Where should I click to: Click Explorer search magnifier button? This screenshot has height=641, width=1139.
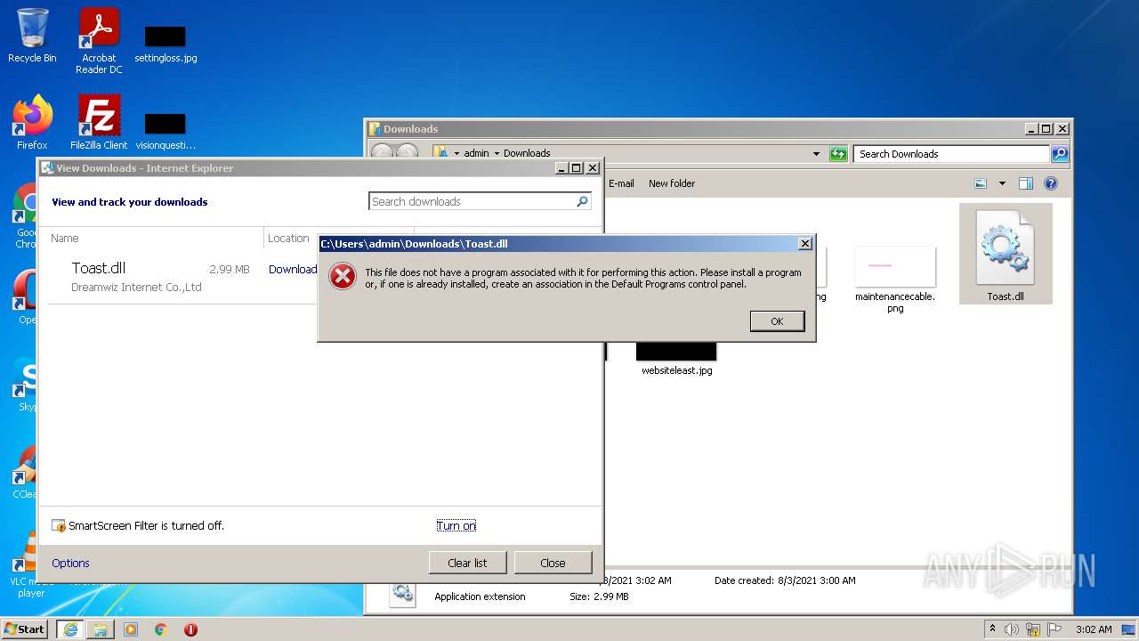point(1060,154)
